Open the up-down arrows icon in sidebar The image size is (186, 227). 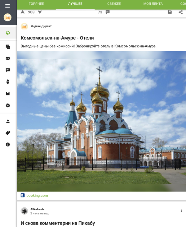(x=8, y=82)
